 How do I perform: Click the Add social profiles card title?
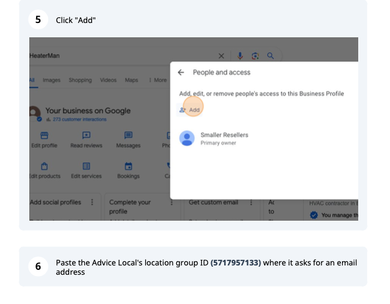55,202
